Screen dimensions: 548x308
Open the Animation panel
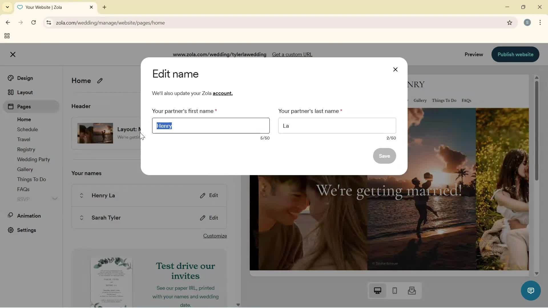click(29, 216)
